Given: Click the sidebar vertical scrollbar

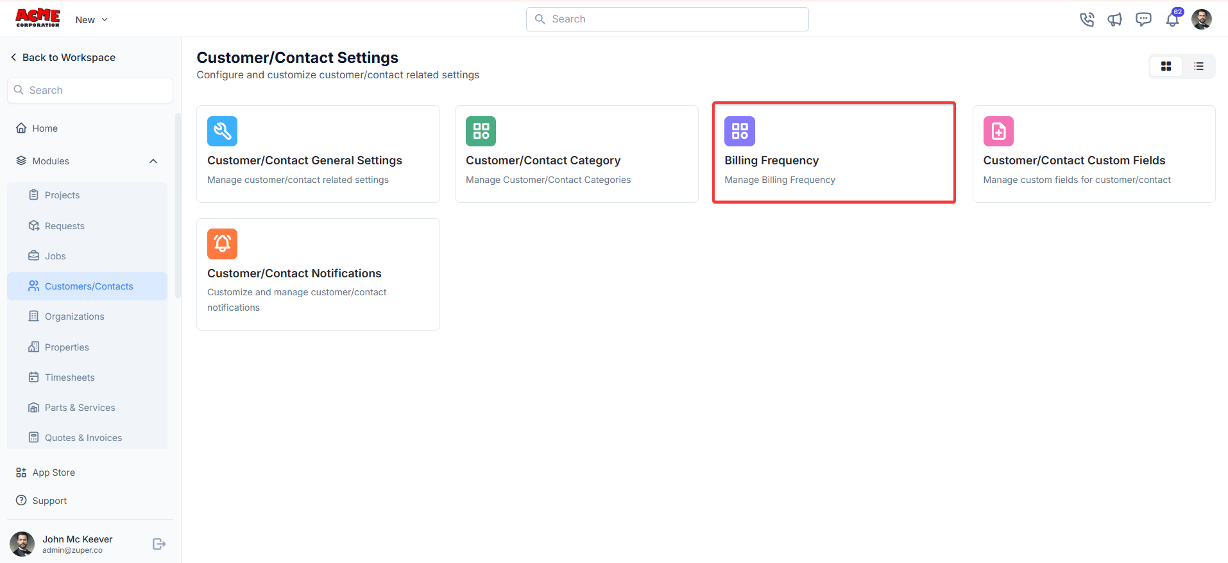Looking at the screenshot, I should click(x=178, y=205).
